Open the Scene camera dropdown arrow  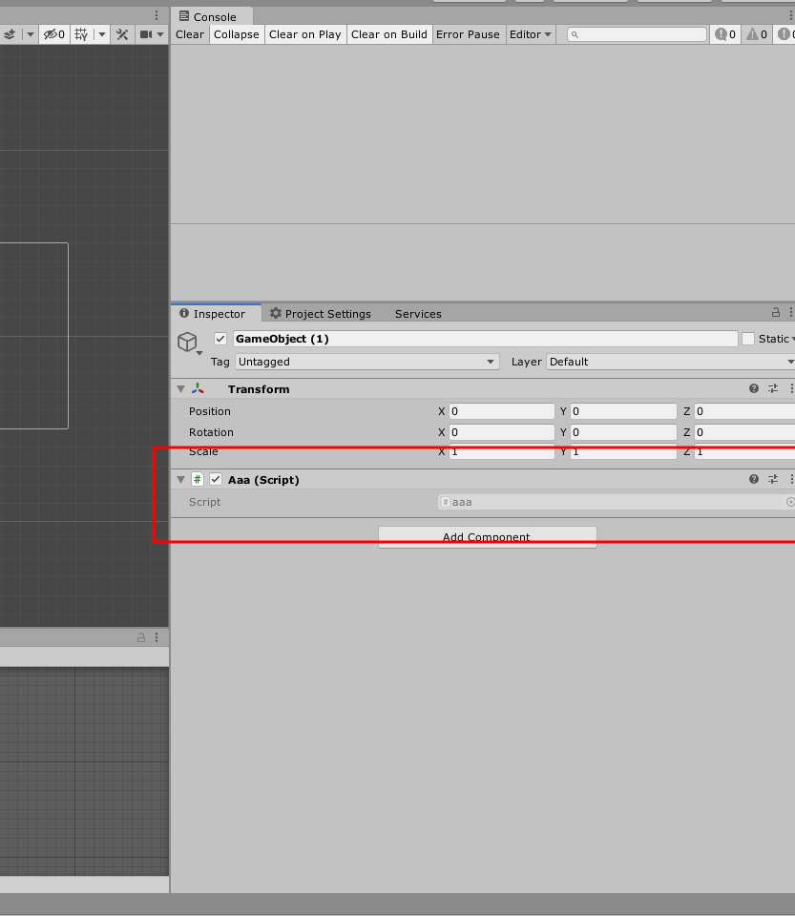pyautogui.click(x=160, y=34)
